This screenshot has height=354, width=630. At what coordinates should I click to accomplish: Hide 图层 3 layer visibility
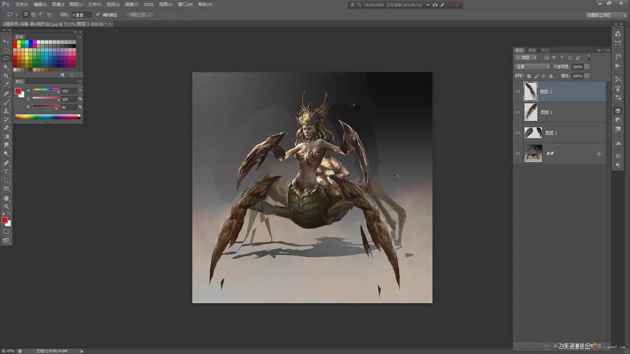(x=518, y=91)
